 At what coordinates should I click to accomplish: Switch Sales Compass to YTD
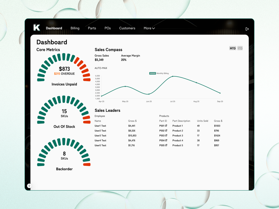click(240, 48)
